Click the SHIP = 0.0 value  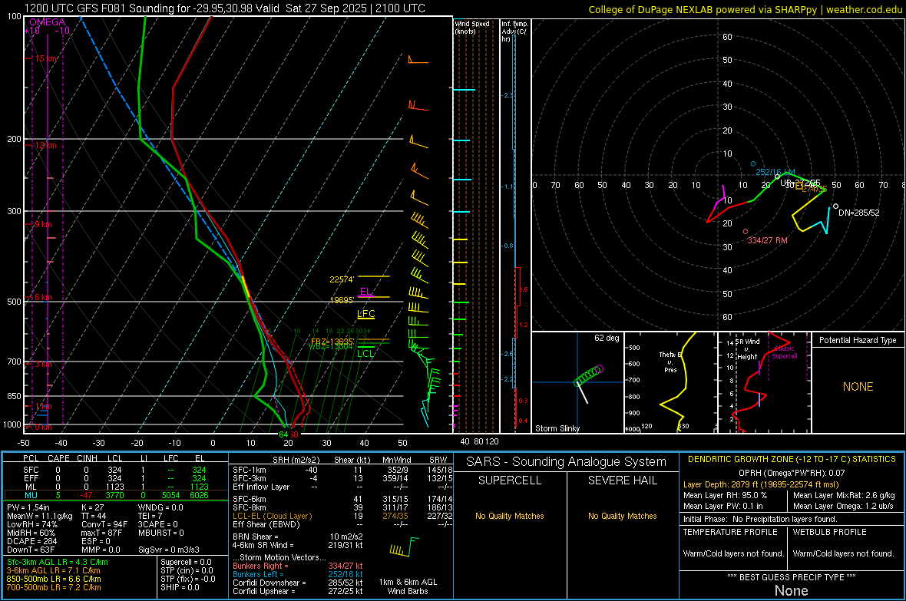tap(180, 587)
